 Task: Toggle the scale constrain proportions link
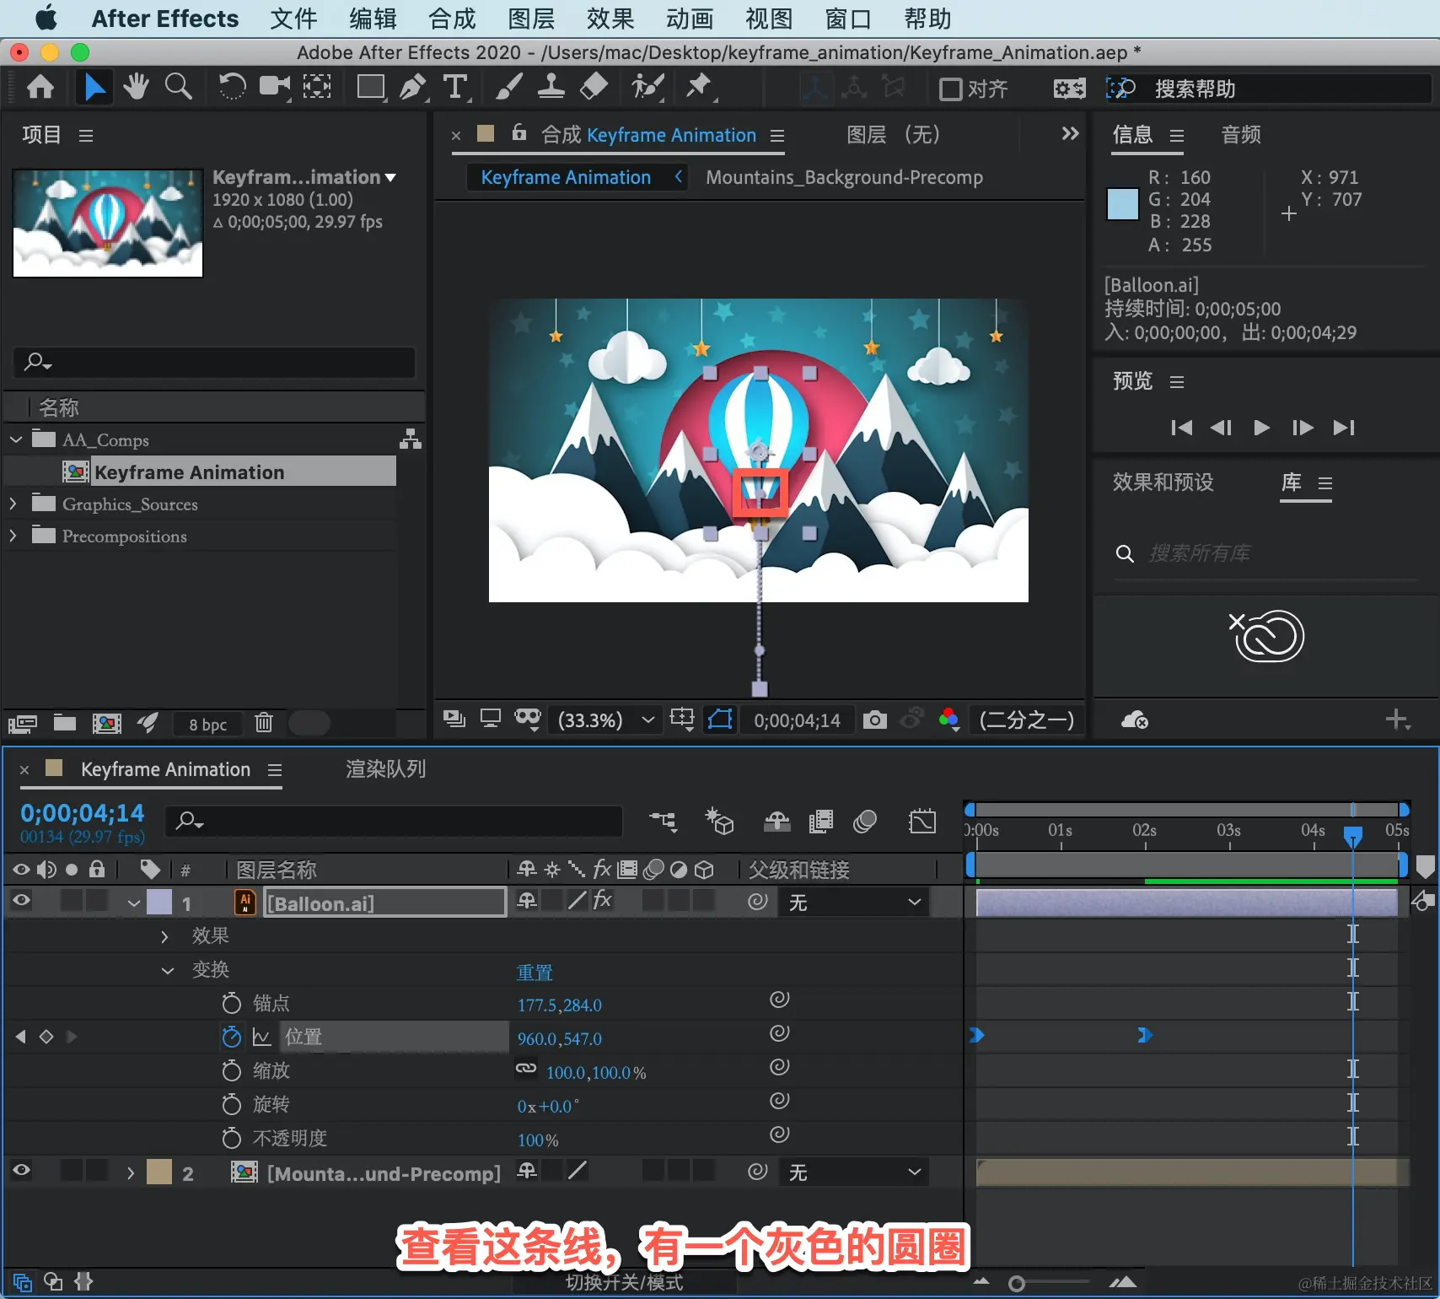[526, 1069]
